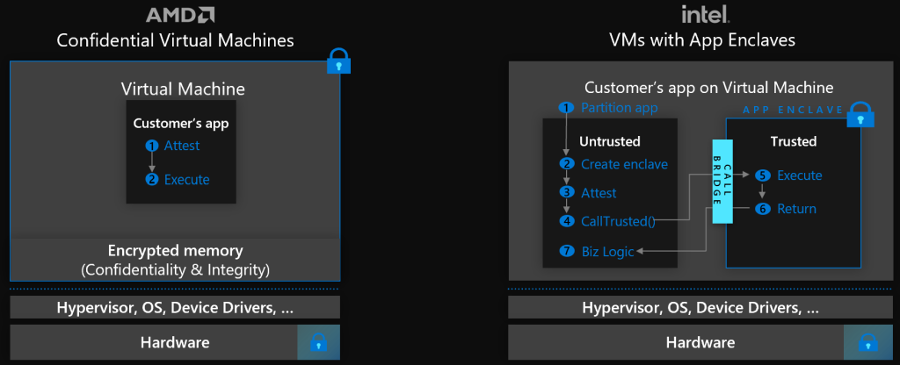Click 'CallTrusted()' step

(x=618, y=220)
